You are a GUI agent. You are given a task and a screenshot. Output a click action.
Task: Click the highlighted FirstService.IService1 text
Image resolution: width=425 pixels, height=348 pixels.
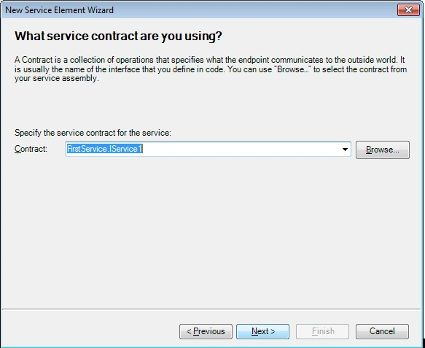click(x=105, y=149)
